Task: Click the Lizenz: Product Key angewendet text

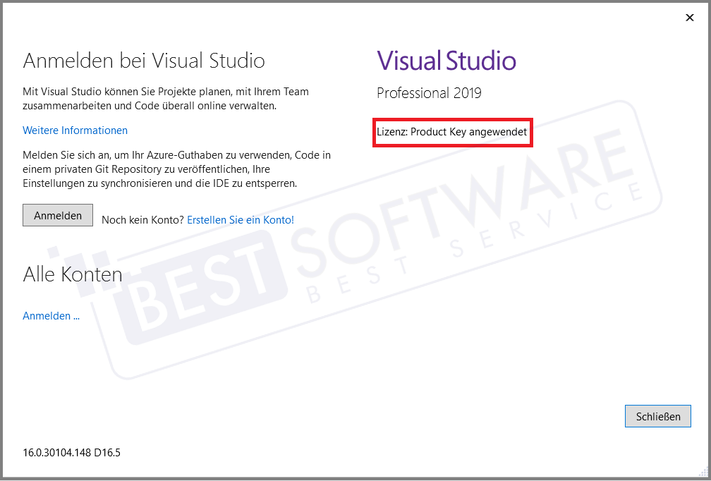Action: 452,132
